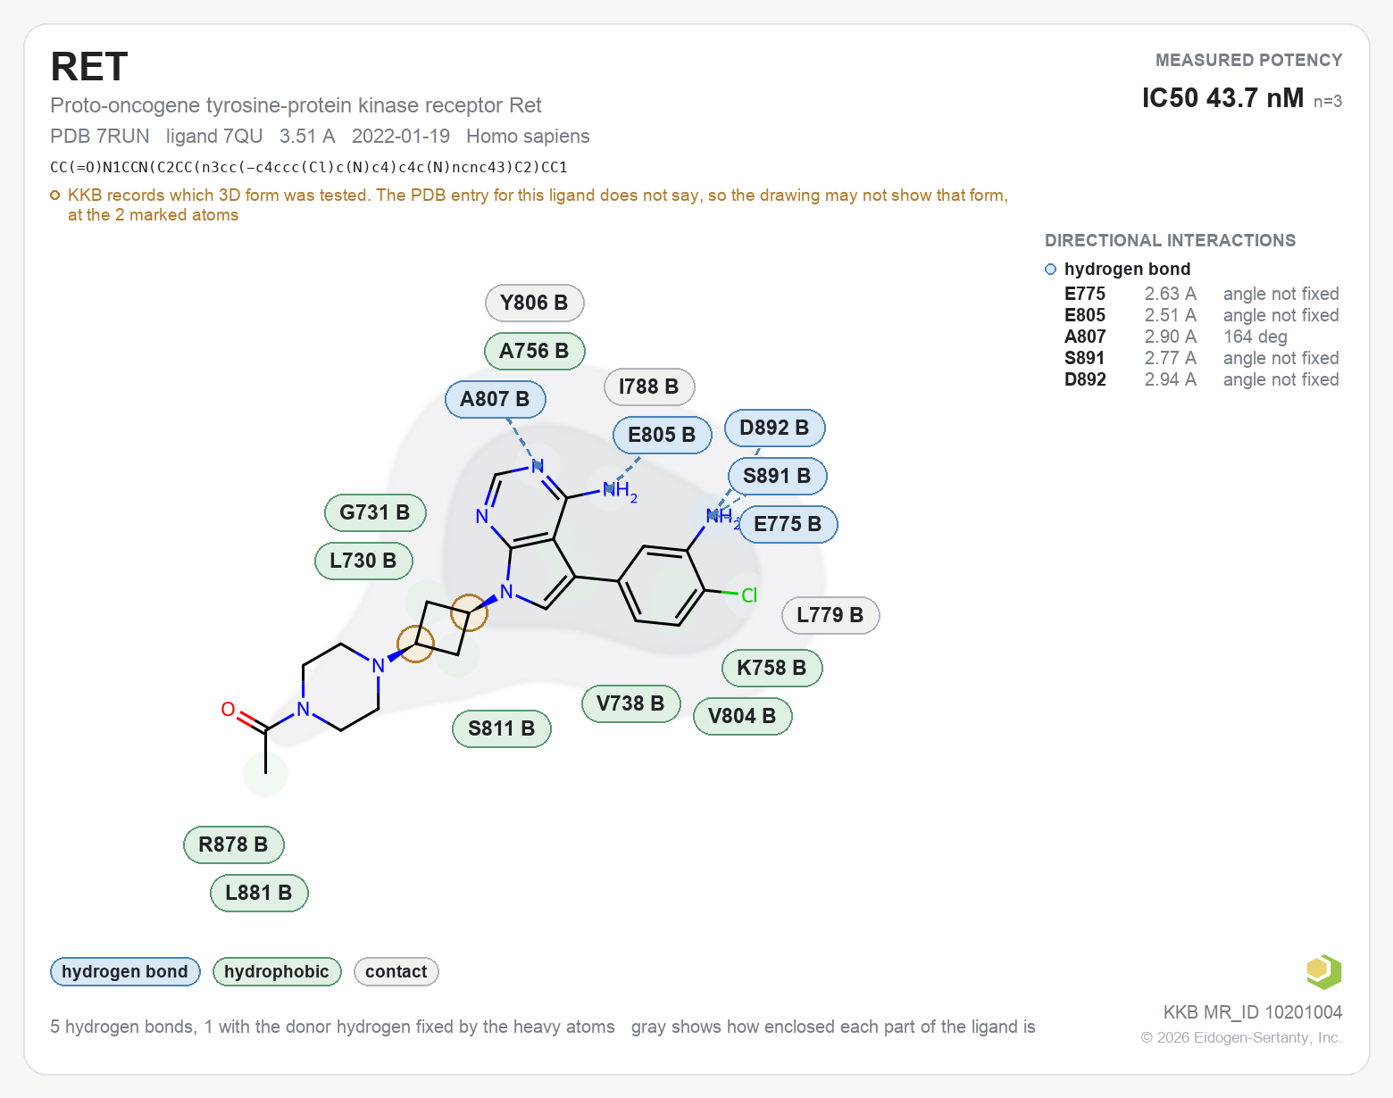Click the E775 2.63 A interaction row

click(1202, 294)
